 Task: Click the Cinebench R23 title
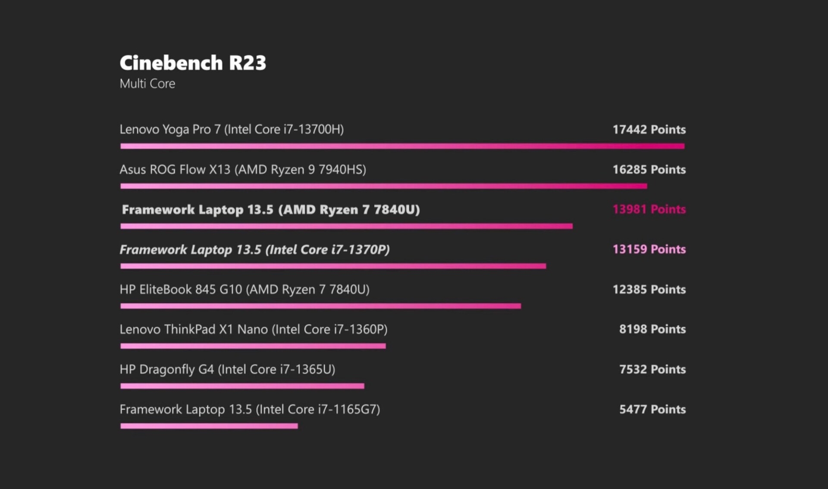click(x=193, y=63)
